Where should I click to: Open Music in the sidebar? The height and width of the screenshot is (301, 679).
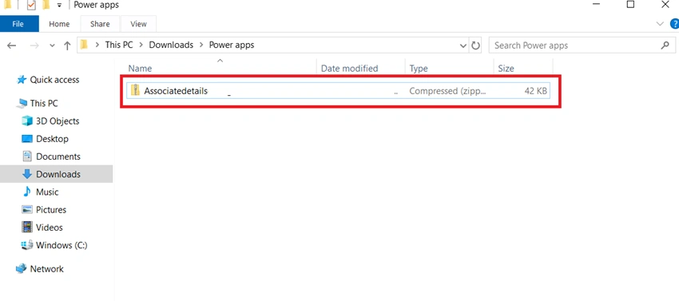point(47,192)
